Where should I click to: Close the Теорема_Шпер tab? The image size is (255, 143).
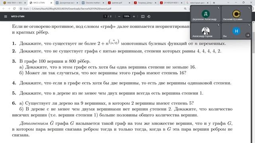click(x=155, y=3)
